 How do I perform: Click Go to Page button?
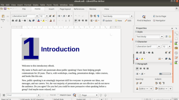[160, 16]
